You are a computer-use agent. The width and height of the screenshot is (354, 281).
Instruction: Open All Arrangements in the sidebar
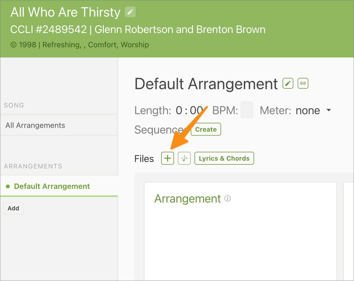(x=35, y=125)
